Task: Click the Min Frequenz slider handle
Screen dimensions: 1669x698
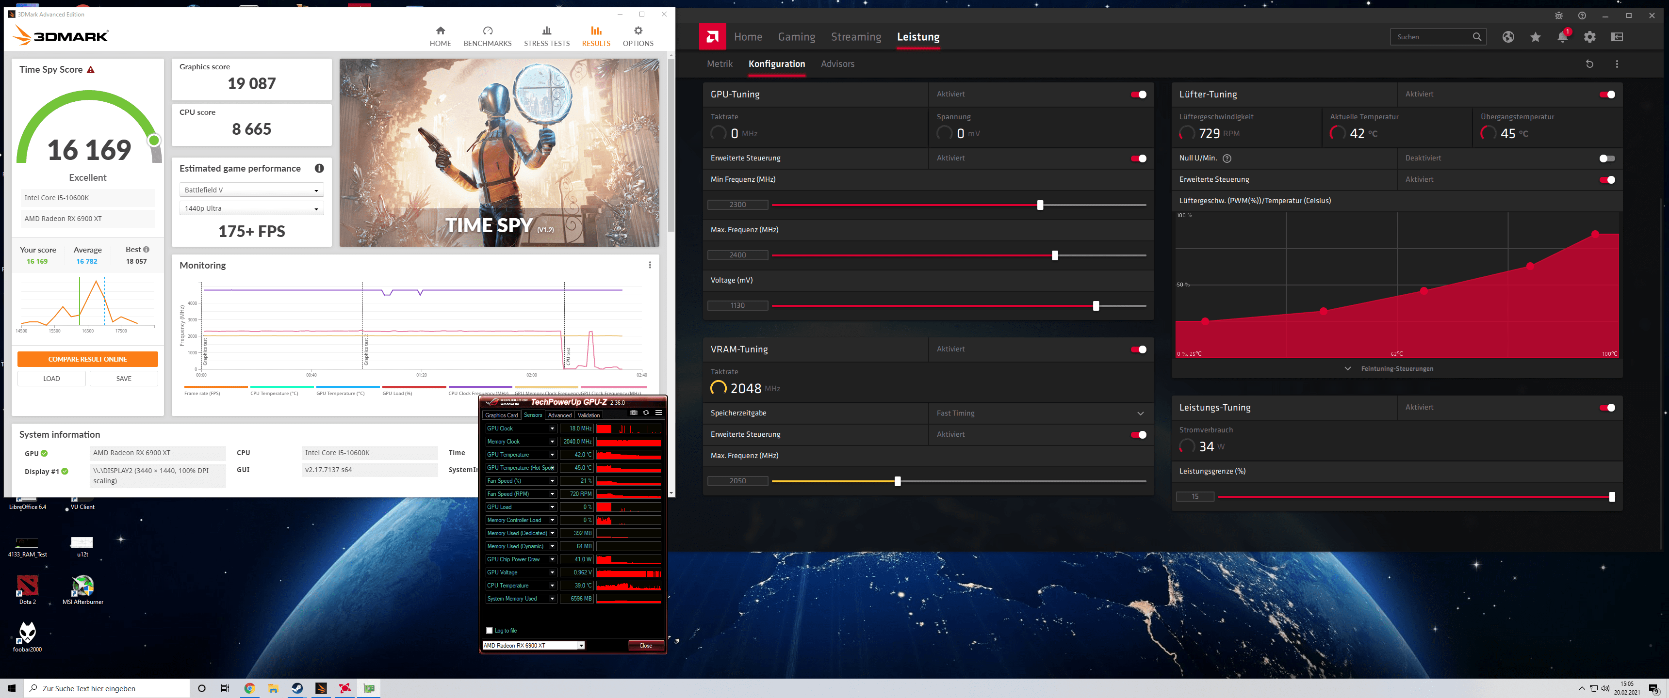Action: click(1040, 205)
